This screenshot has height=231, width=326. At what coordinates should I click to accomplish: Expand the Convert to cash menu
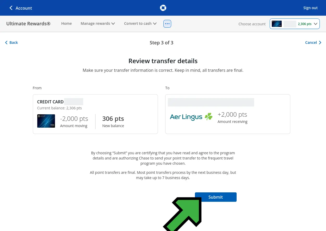[x=140, y=23]
